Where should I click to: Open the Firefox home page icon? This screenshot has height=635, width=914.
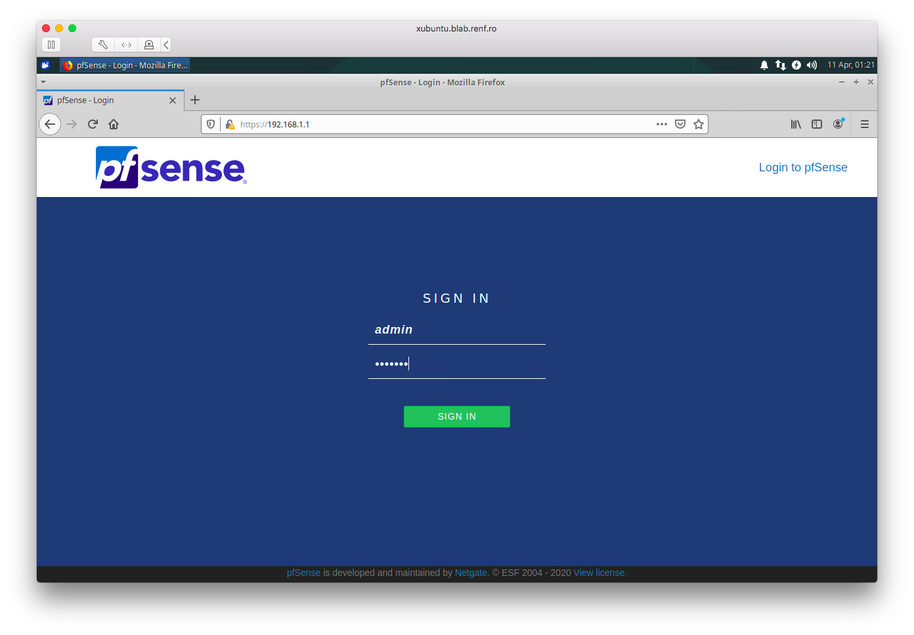[x=114, y=124]
